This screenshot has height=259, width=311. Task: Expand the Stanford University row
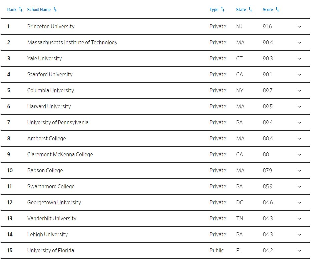(300, 75)
